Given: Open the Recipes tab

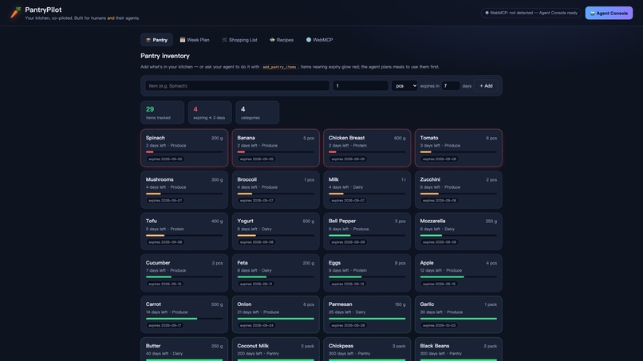Looking at the screenshot, I should (282, 40).
